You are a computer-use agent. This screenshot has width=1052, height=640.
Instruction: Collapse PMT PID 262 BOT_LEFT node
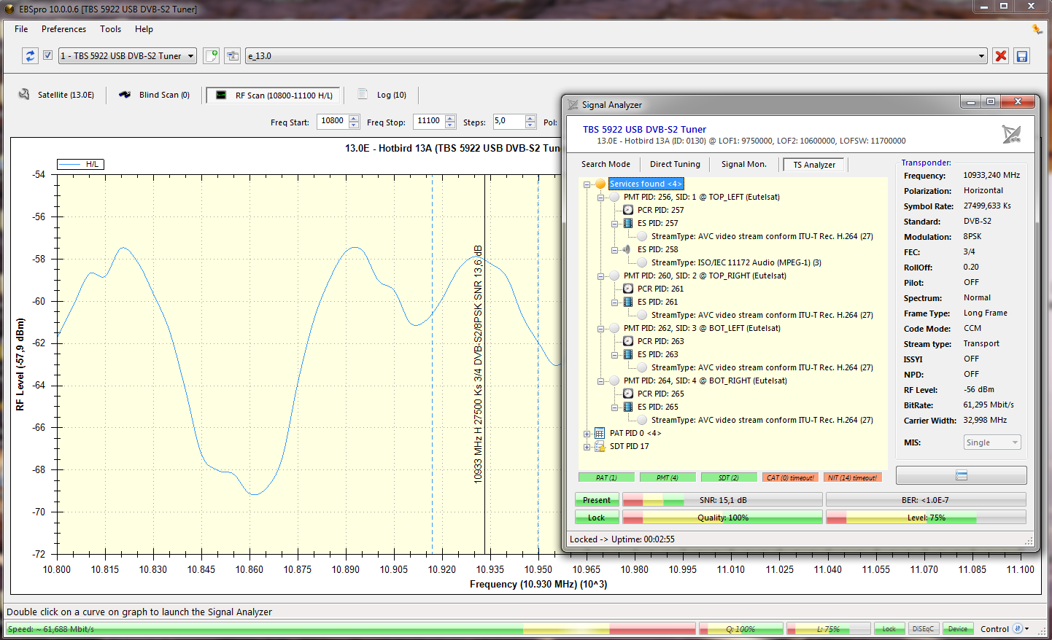600,328
